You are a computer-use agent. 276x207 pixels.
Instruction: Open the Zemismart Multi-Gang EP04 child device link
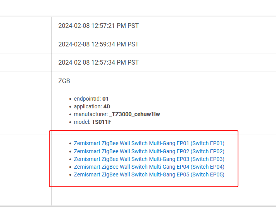pyautogui.click(x=149, y=167)
